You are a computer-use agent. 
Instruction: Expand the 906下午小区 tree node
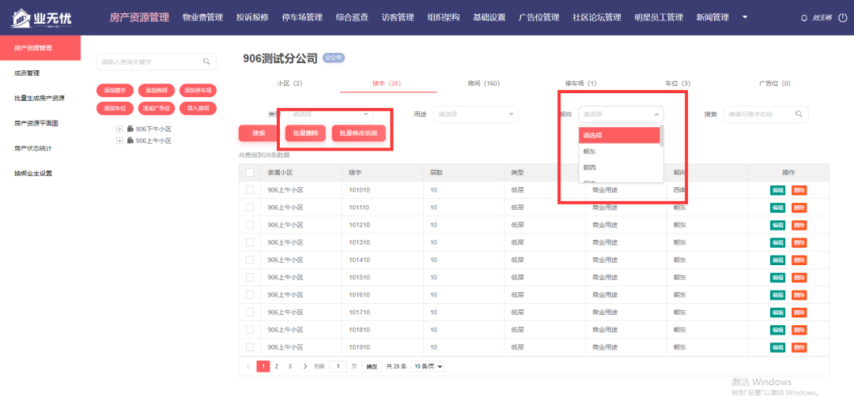[119, 129]
